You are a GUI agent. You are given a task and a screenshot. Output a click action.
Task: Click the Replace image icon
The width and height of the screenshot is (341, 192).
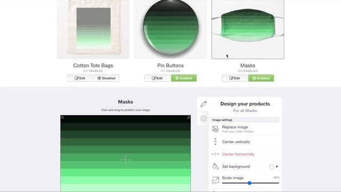coord(215,129)
